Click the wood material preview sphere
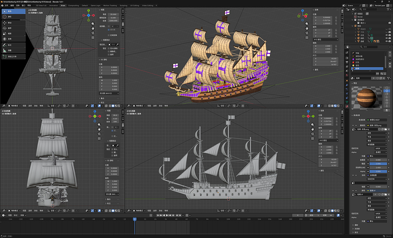This screenshot has width=393, height=238. click(x=366, y=98)
